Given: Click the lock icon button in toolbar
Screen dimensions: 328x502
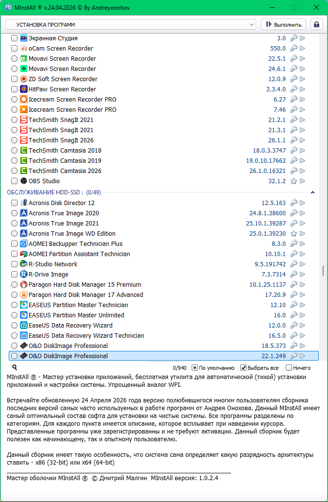Looking at the screenshot, I should (317, 24).
